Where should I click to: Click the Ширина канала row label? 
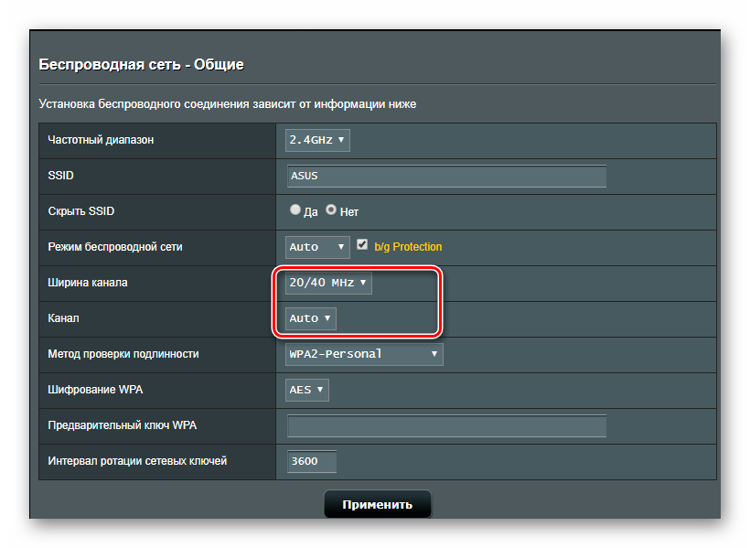88,283
